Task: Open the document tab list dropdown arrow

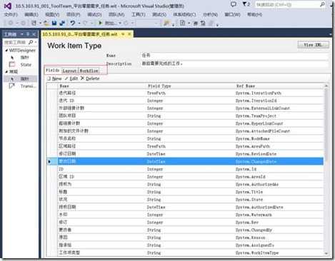Action: 331,34
